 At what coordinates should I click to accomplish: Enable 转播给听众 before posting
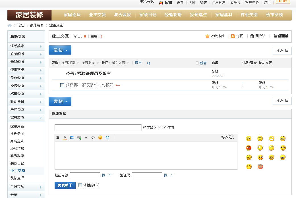tap(80, 185)
